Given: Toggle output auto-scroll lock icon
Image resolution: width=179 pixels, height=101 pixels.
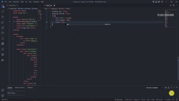Looking at the screenshot, I should coord(169,88).
